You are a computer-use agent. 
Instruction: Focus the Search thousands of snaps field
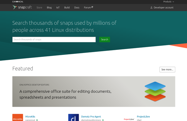pos(54,39)
